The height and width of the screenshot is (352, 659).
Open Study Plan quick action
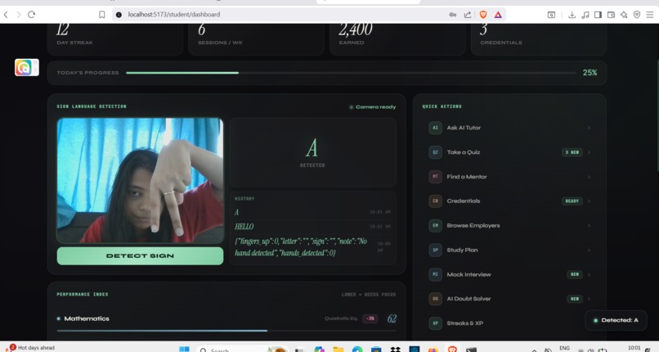509,250
